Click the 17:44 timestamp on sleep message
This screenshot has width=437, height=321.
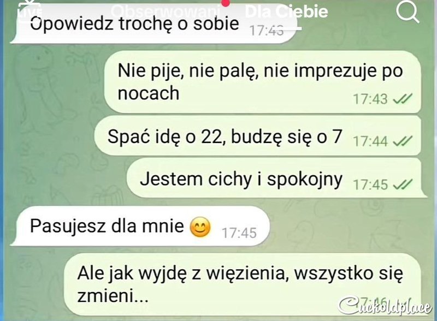coord(370,141)
